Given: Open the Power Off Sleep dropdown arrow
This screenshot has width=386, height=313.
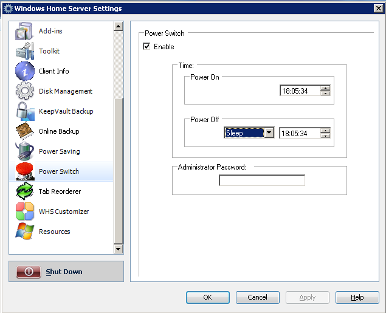Looking at the screenshot, I should tap(269, 133).
